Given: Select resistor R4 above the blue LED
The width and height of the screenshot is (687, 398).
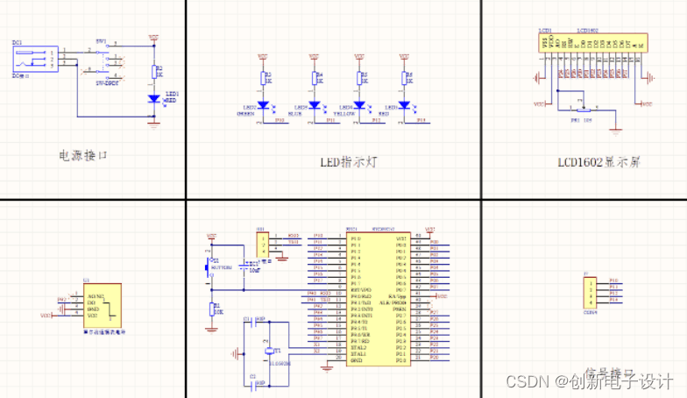Looking at the screenshot, I should tap(314, 78).
